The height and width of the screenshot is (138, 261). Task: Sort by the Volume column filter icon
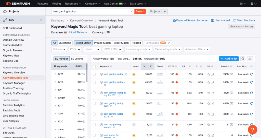tap(151, 66)
